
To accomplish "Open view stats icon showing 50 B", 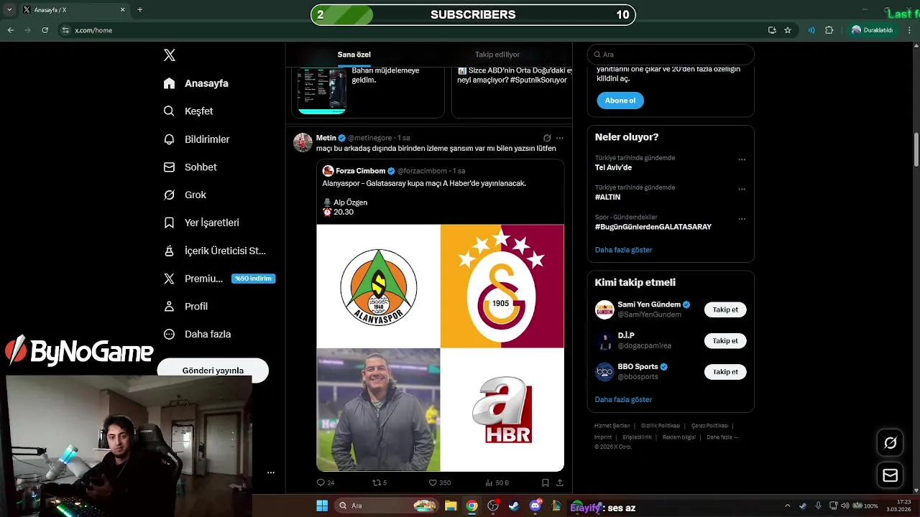I will point(489,483).
